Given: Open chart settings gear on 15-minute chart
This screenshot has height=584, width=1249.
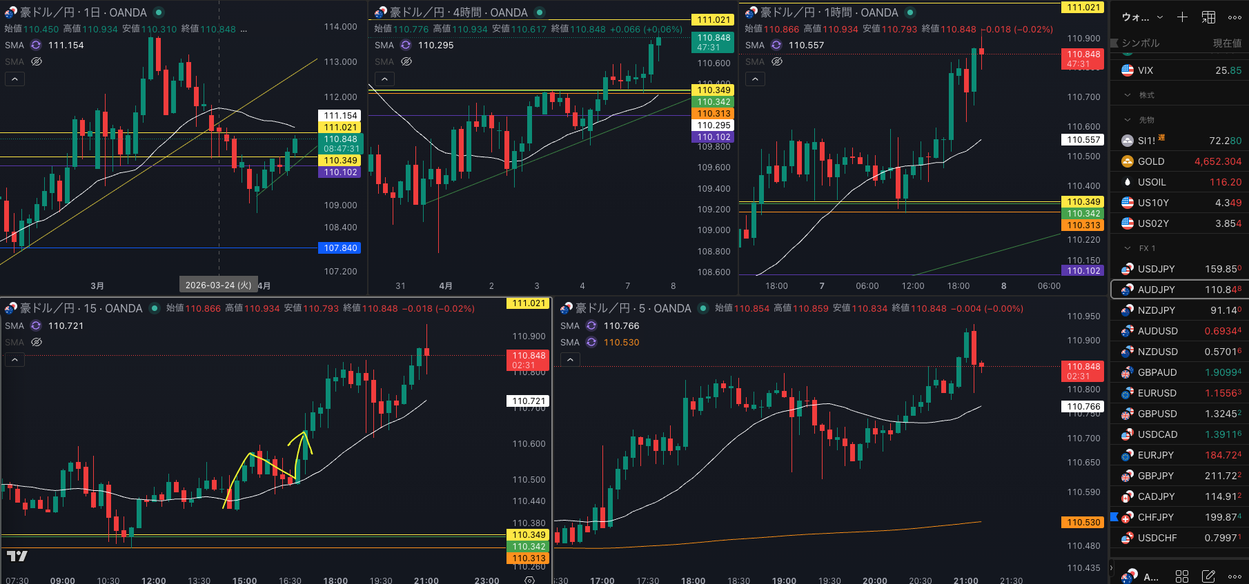Looking at the screenshot, I should (x=529, y=580).
